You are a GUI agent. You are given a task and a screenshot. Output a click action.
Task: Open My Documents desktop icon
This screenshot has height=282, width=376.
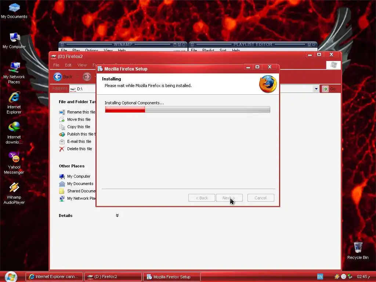tap(14, 11)
